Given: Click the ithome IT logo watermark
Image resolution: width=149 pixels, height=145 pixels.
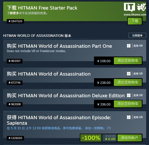Looking at the screenshot, I should click(135, 9).
